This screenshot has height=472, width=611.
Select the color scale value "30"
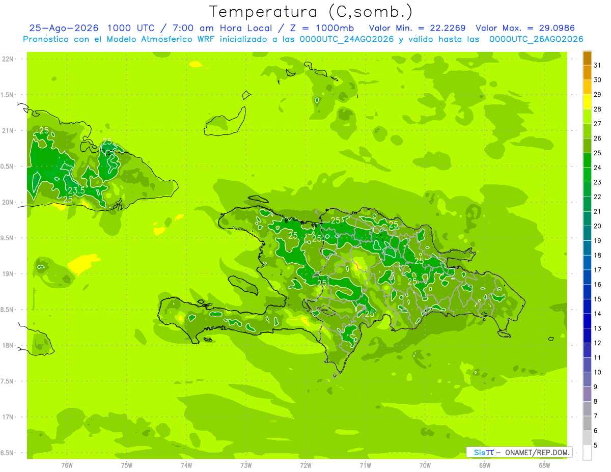598,80
